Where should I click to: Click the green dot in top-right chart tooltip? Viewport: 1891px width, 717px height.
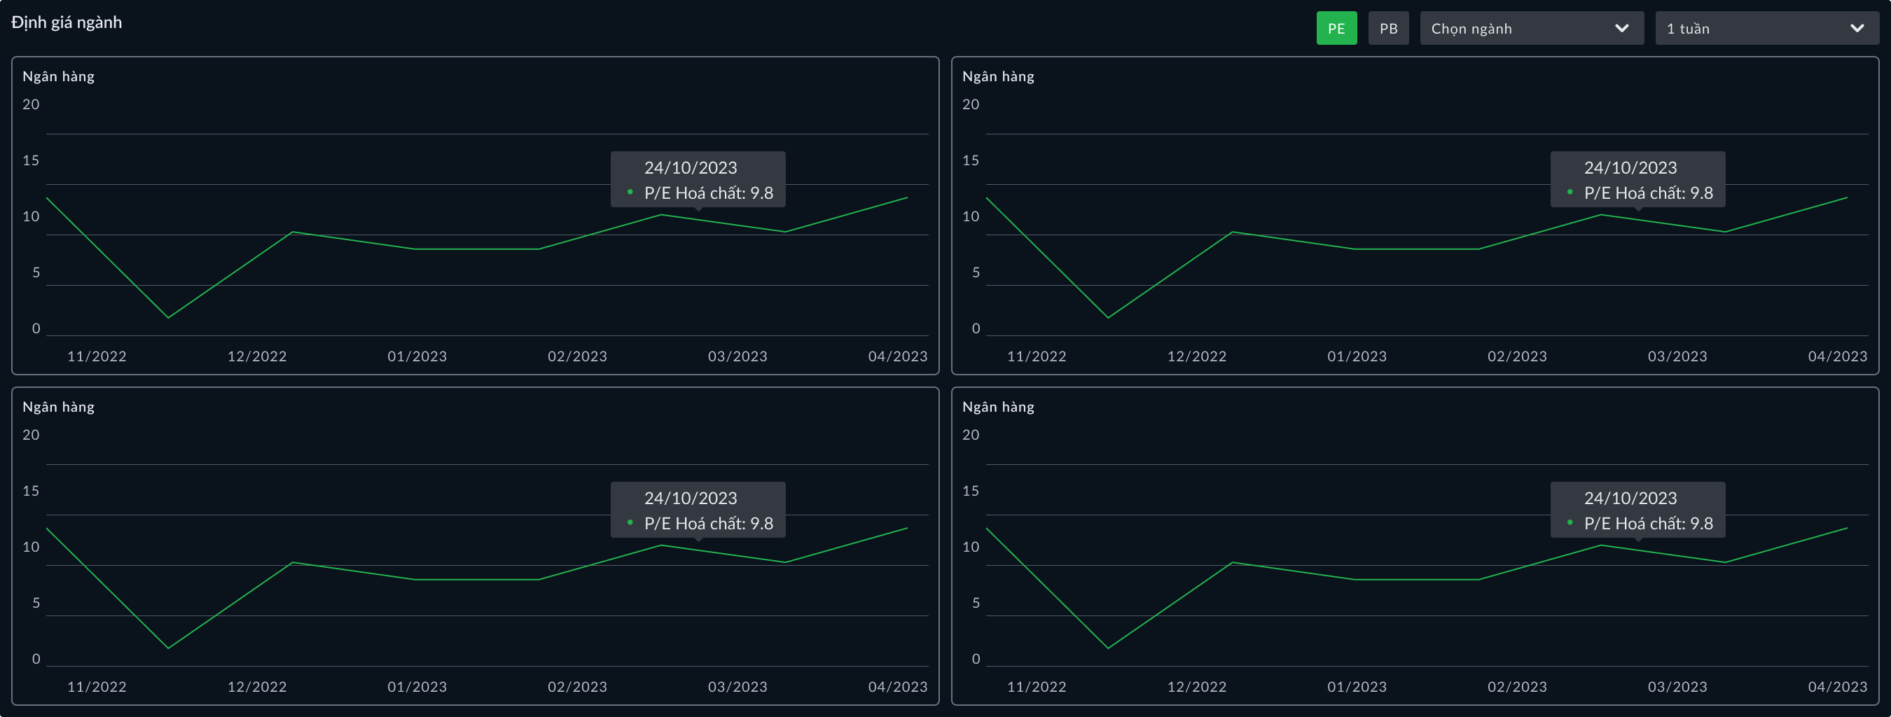(1570, 193)
